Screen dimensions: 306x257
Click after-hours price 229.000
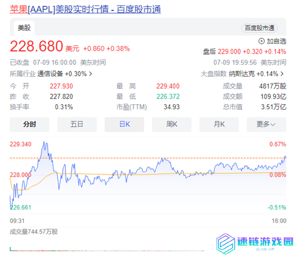[229, 52]
